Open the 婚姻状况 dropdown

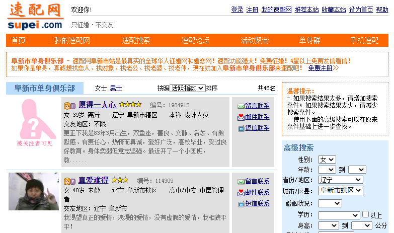330,203
